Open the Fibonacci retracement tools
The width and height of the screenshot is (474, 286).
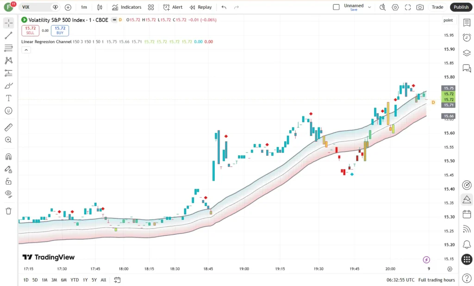point(8,48)
